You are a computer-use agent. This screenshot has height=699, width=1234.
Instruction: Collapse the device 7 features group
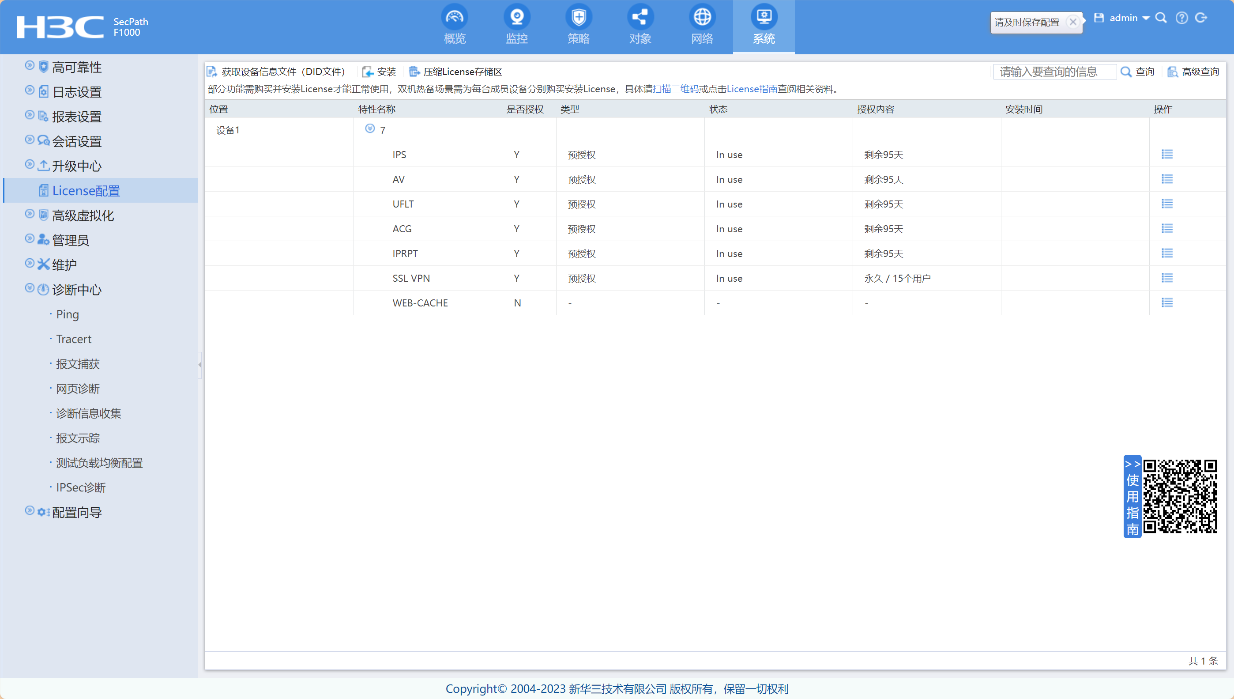(x=370, y=128)
